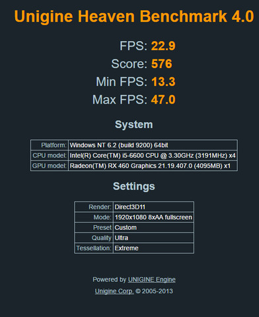Open the UNIGINE Engine link
Screen dimensions: 259x317
(x=152, y=279)
